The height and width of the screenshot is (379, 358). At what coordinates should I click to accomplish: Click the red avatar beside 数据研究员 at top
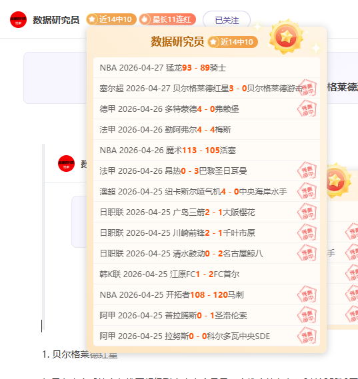pyautogui.click(x=18, y=19)
